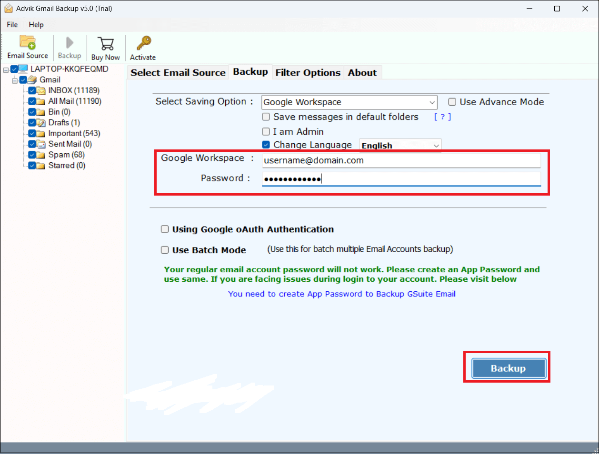Image resolution: width=599 pixels, height=454 pixels.
Task: Click the Password input field
Action: coord(401,179)
